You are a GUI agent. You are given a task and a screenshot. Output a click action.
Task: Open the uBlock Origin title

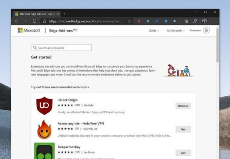pos(67,100)
